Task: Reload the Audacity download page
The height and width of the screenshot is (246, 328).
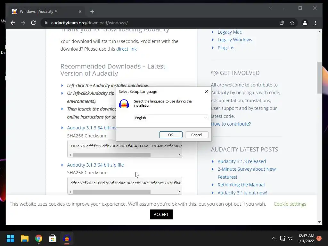Action: pos(33,23)
